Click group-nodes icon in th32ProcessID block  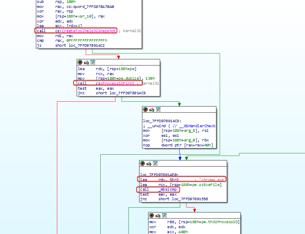coord(164,215)
